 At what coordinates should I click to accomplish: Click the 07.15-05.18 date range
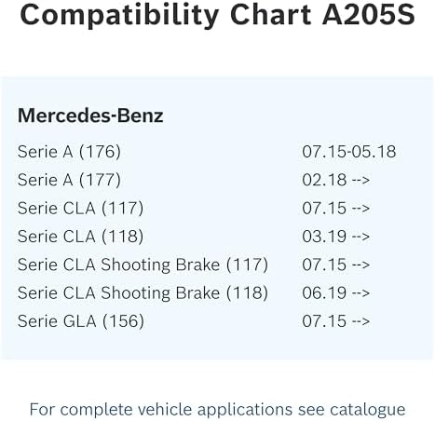point(349,152)
